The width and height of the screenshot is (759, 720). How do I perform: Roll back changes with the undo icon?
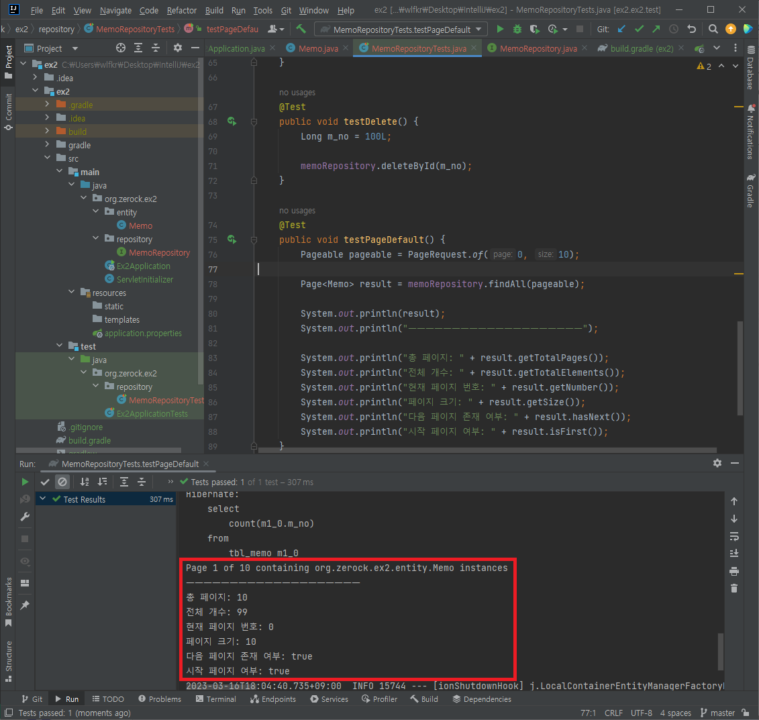[x=691, y=29]
